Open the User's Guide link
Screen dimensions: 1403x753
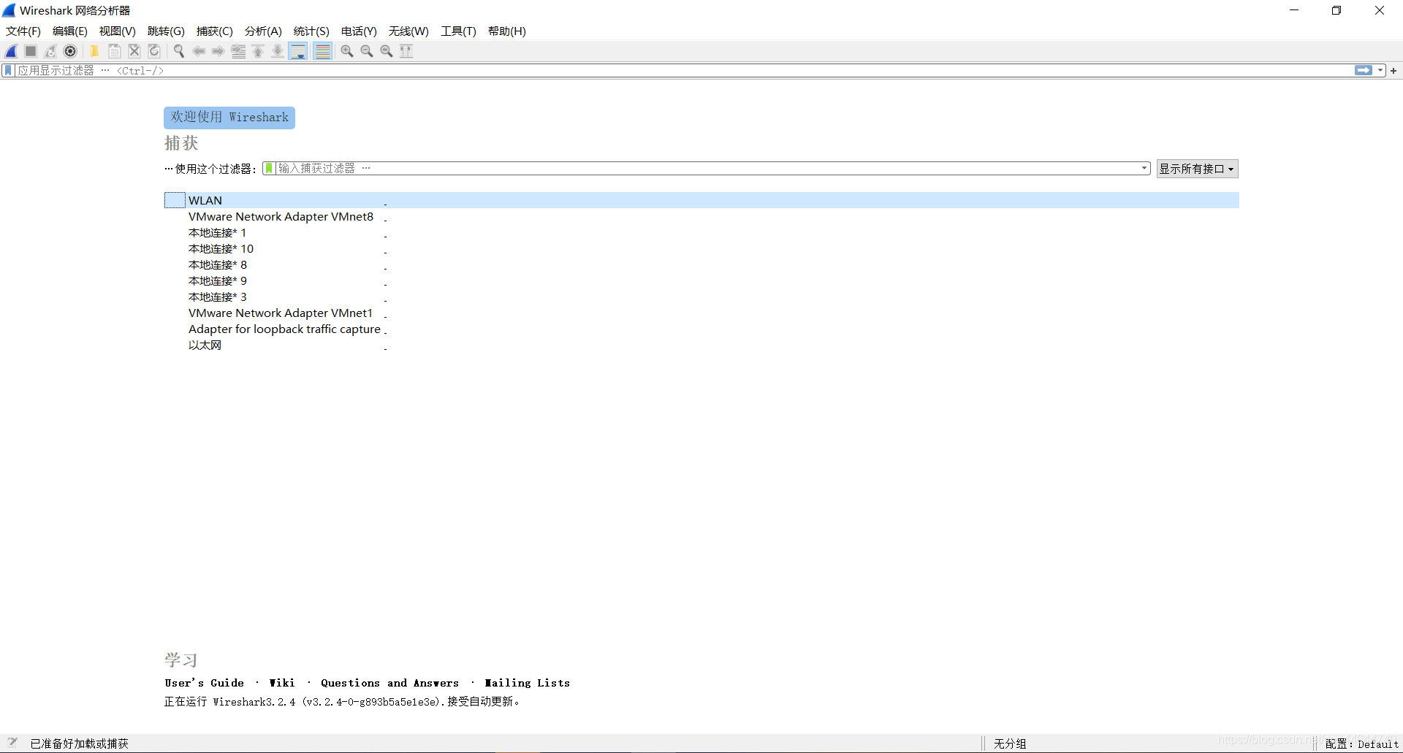(x=205, y=683)
